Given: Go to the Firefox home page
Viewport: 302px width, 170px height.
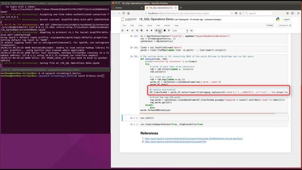Looking at the screenshot, I should pos(128,13).
